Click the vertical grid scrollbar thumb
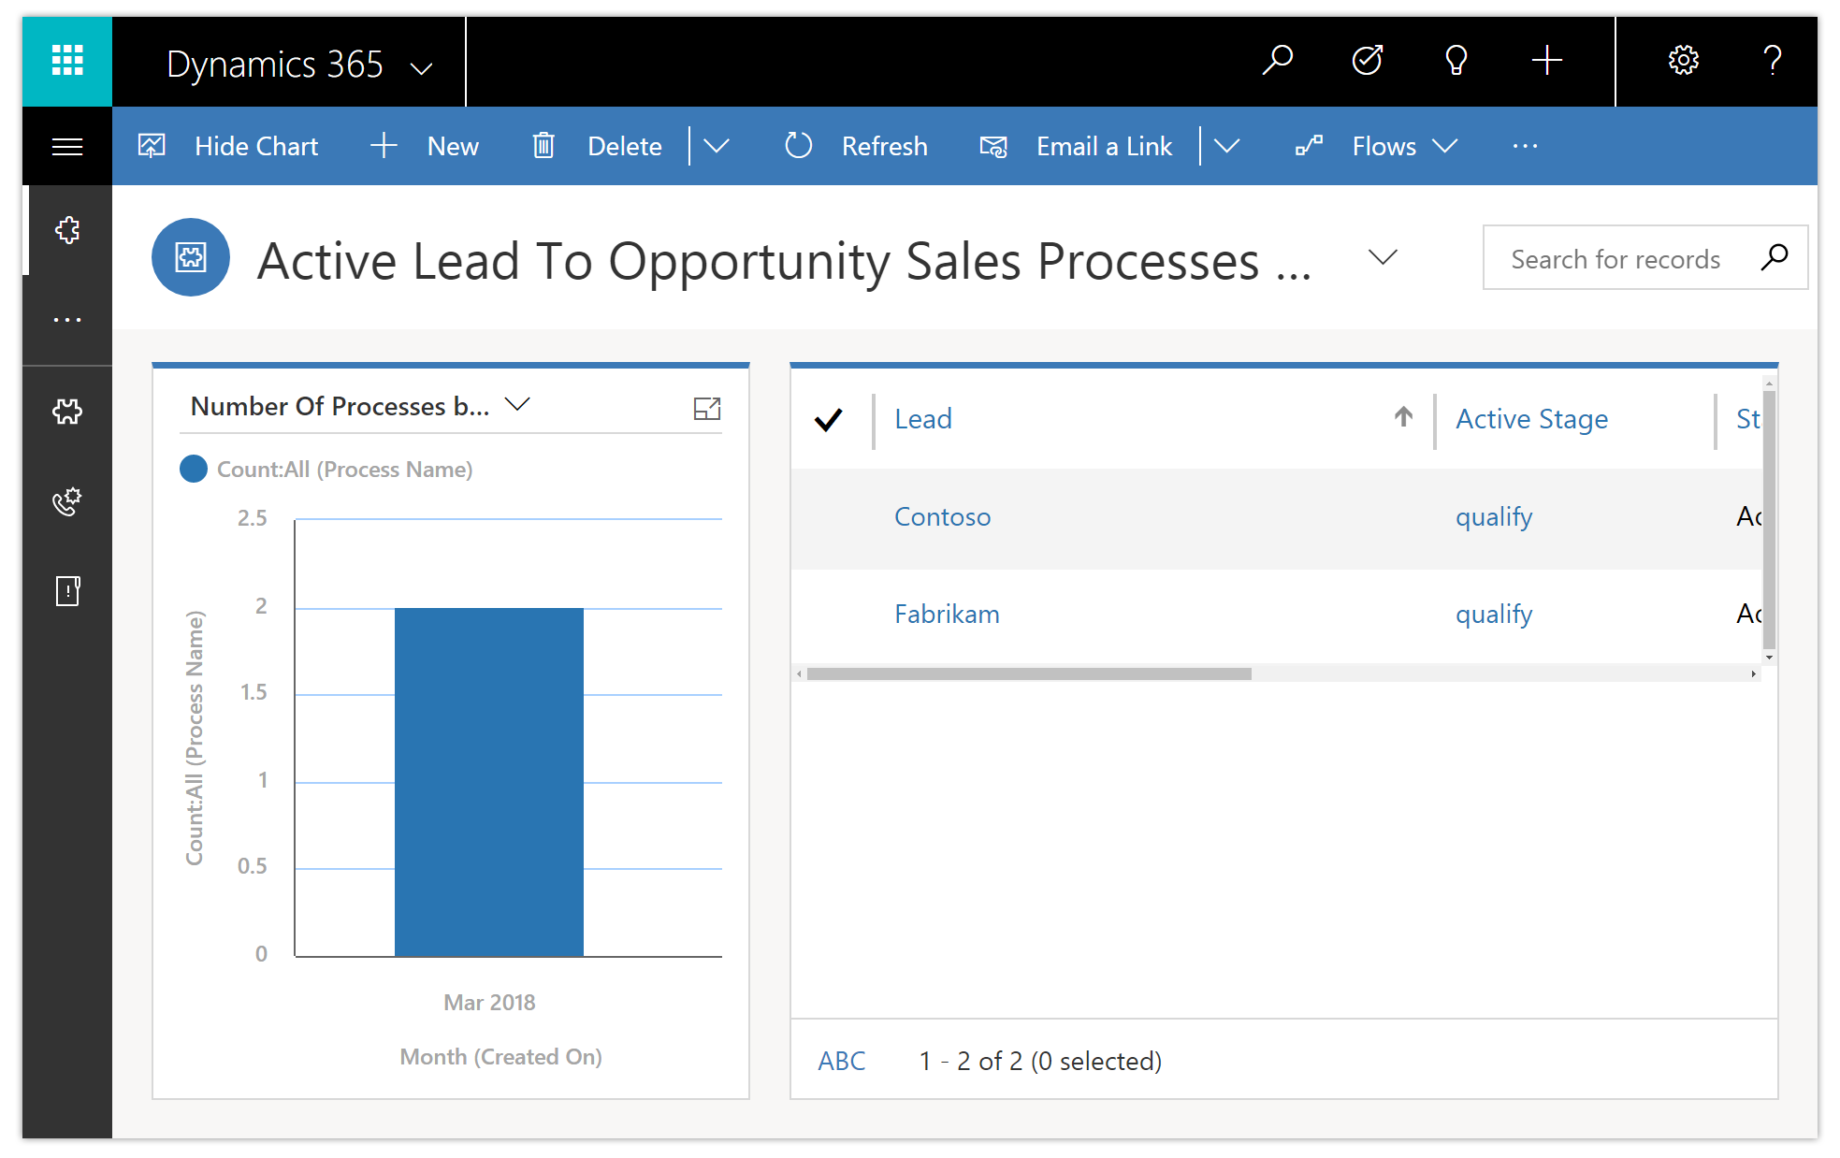The image size is (1840, 1158). coord(1769,519)
